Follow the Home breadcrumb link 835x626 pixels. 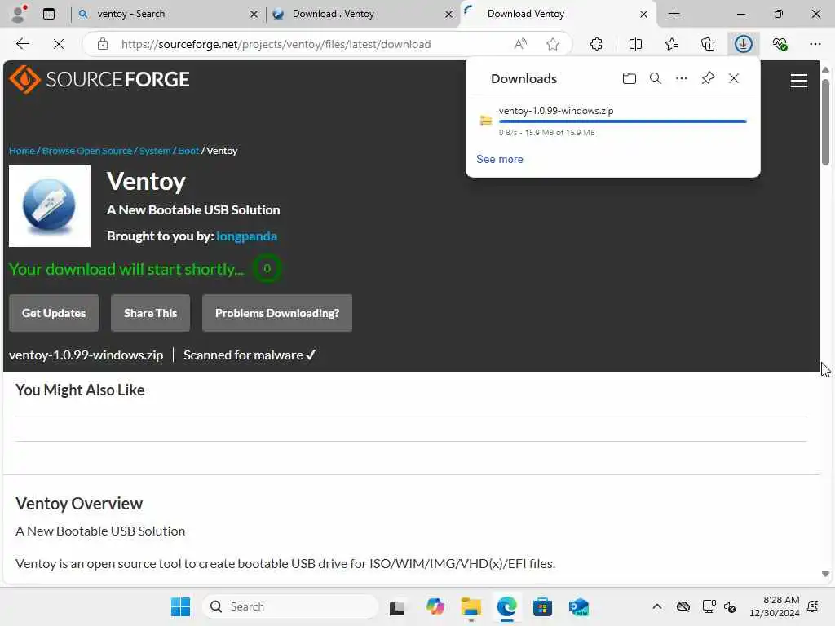tap(22, 151)
